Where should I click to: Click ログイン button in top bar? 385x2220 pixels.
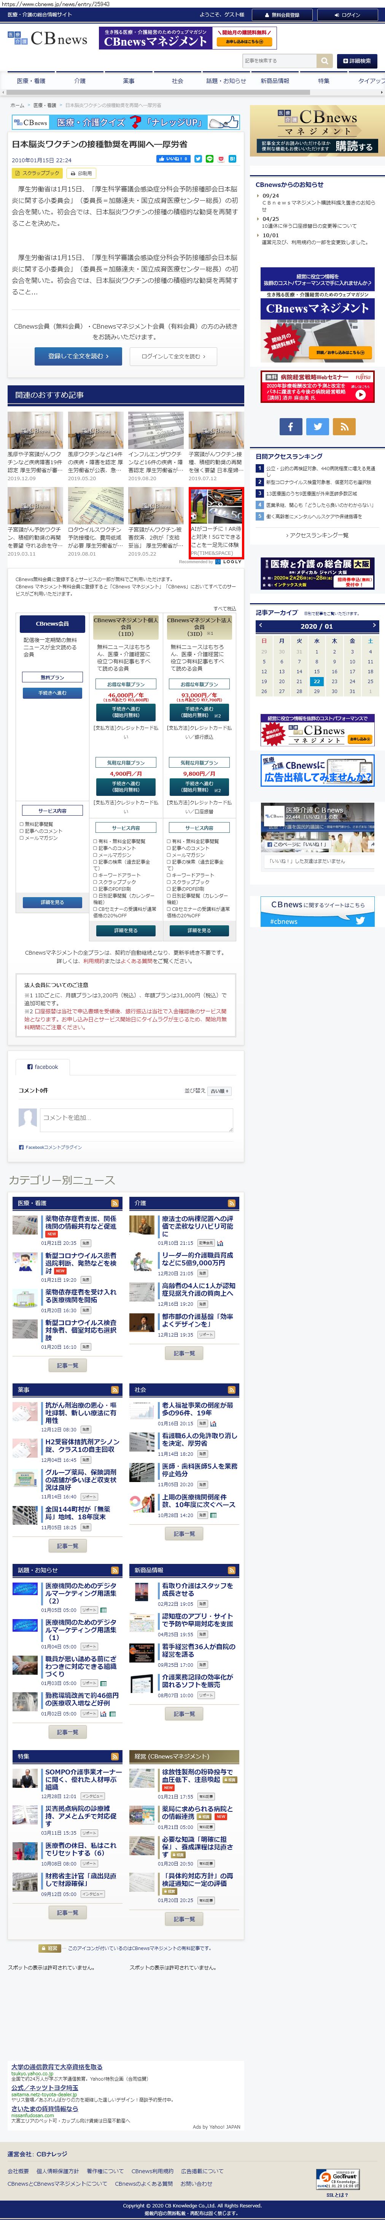click(x=346, y=14)
